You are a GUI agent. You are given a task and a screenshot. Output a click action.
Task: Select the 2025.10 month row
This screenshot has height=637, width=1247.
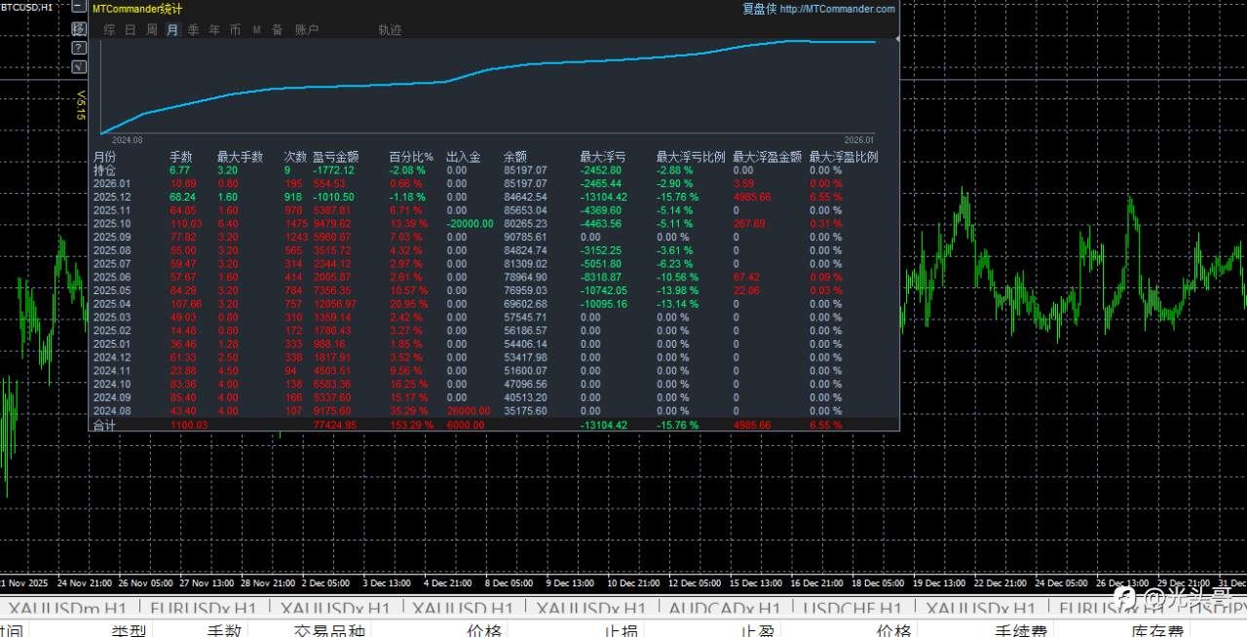pos(496,223)
